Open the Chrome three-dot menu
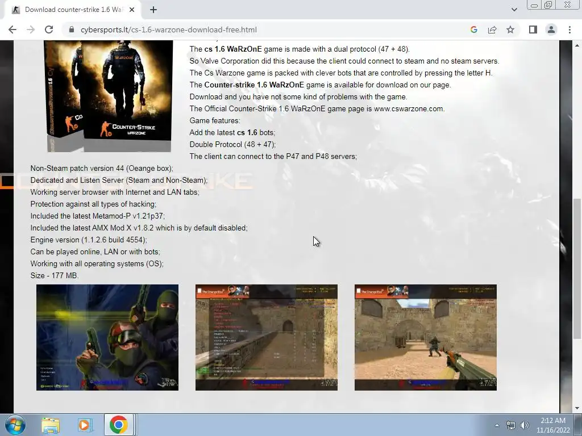The width and height of the screenshot is (582, 436). tap(569, 30)
